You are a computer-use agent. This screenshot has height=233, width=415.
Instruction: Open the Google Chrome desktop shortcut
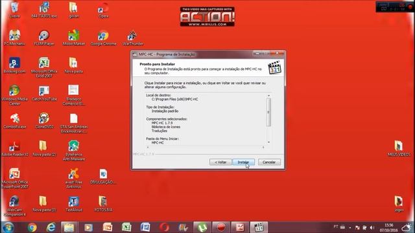pos(103,38)
